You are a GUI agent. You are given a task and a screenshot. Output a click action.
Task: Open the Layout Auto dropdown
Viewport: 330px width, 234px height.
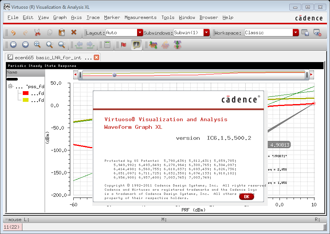(140, 33)
